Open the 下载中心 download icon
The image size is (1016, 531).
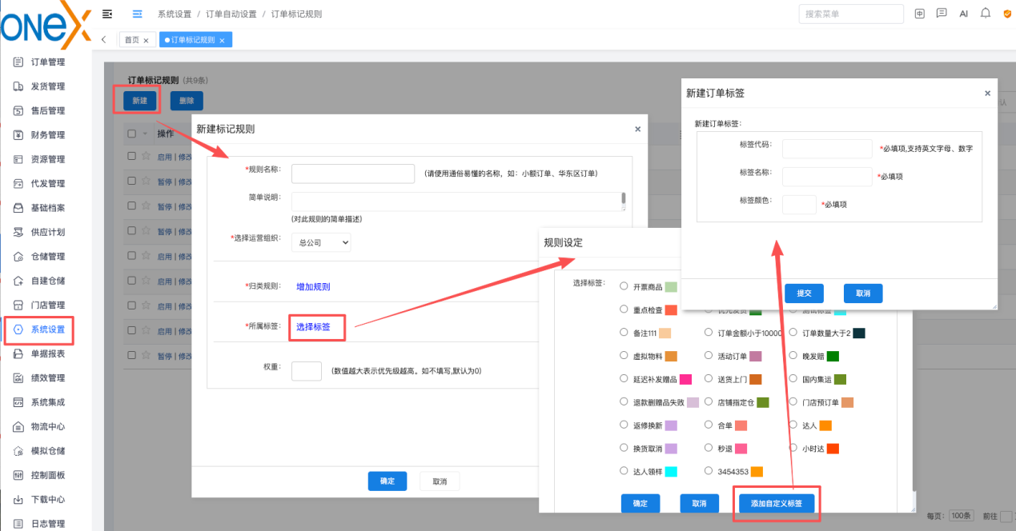(x=18, y=499)
